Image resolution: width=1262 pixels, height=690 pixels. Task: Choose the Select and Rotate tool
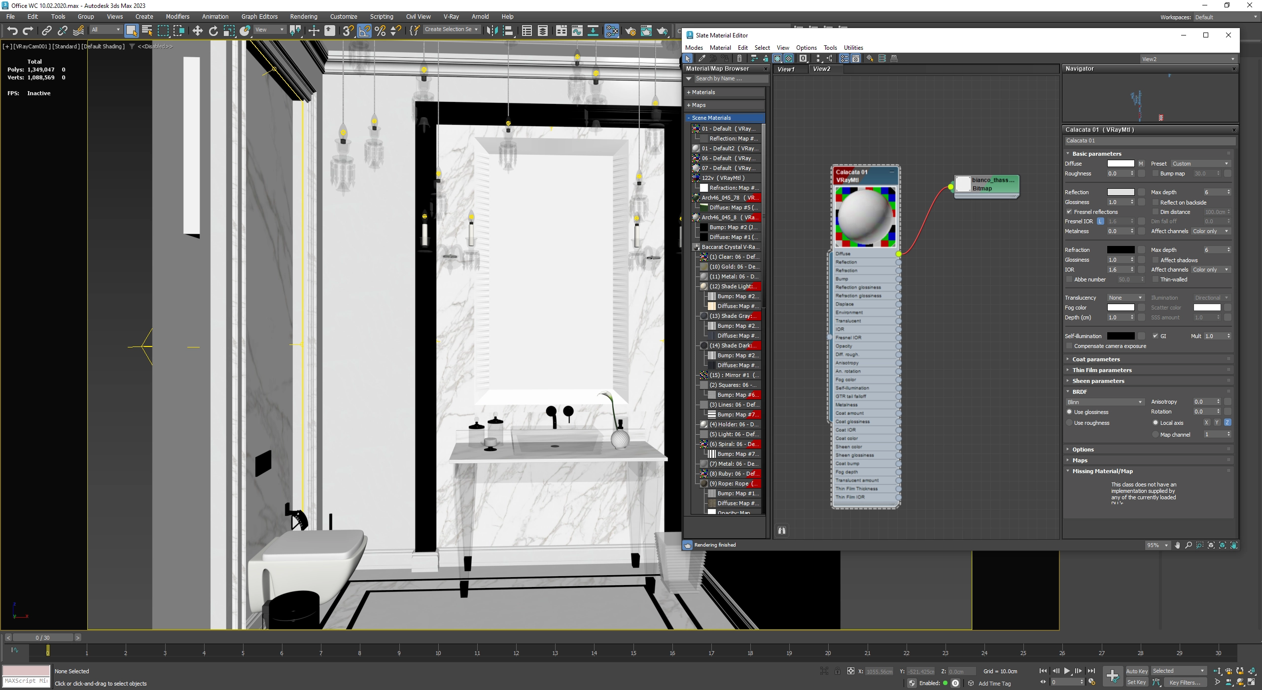pyautogui.click(x=213, y=31)
